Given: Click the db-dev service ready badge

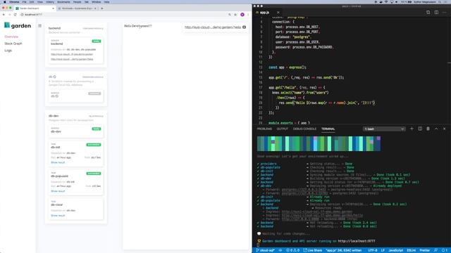Looking at the screenshot, I should pos(97,129).
